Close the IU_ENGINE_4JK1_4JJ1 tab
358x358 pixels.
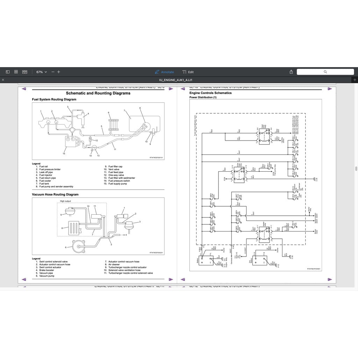point(3,80)
